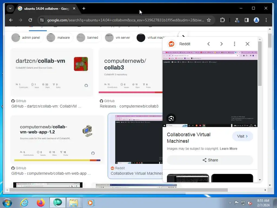Show previous image in preview panel
The image size is (277, 208).
pos(209,44)
